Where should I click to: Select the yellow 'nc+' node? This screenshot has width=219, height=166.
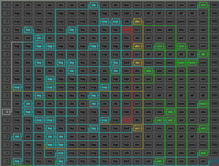[x=138, y=128]
